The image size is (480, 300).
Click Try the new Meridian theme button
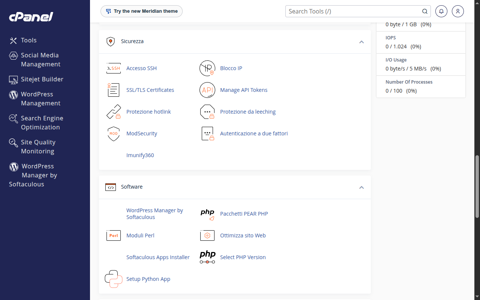click(x=141, y=11)
